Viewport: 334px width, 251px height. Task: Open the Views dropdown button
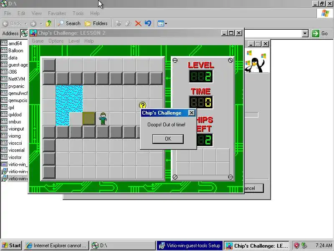[x=162, y=23]
